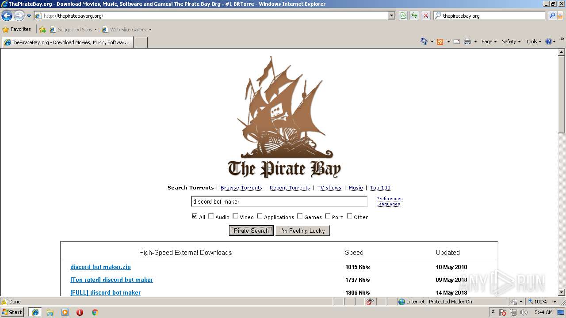This screenshot has width=566, height=318.
Task: Click in the torrent search input field
Action: tap(279, 201)
